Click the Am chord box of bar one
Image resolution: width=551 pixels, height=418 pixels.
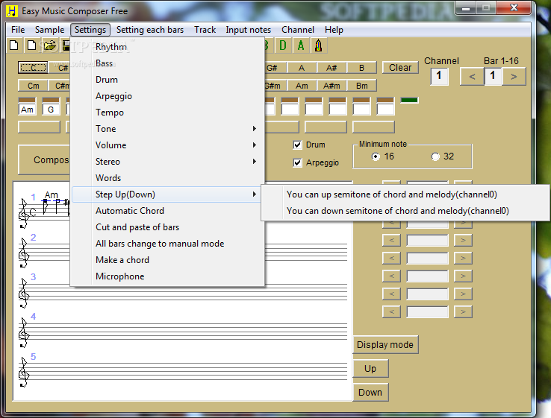[x=27, y=110]
